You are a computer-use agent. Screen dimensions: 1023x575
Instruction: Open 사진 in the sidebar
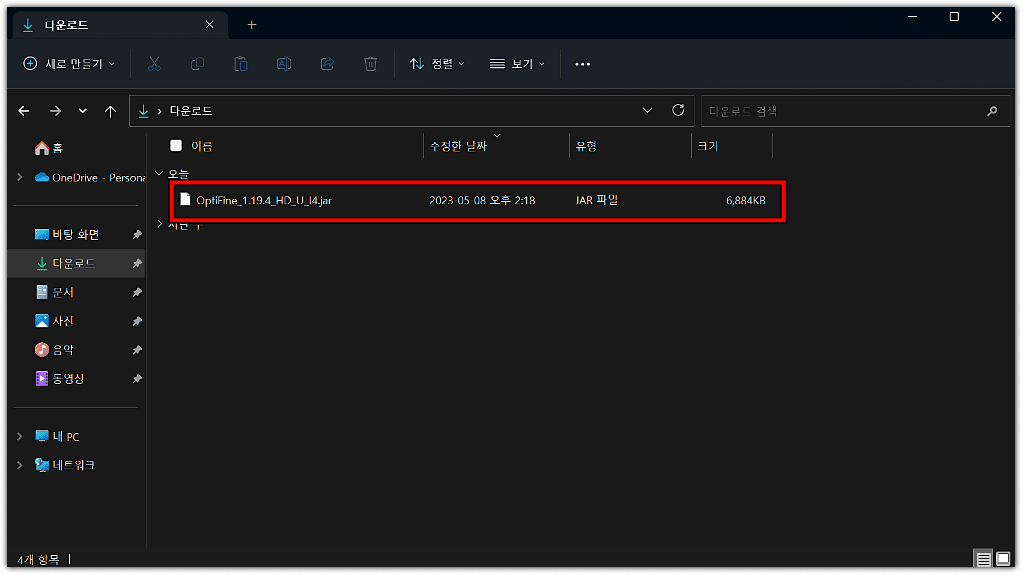[x=55, y=321]
